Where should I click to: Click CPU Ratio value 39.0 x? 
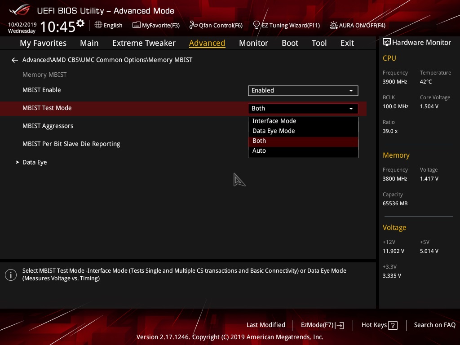[x=390, y=131]
